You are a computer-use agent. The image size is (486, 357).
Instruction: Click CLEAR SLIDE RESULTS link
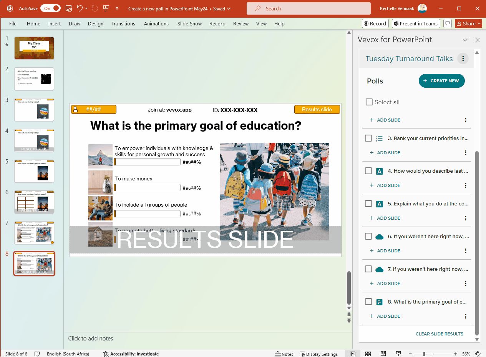tap(439, 334)
